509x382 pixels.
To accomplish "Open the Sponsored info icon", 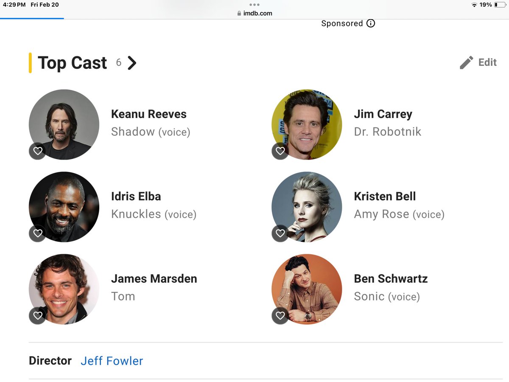I will pos(371,23).
